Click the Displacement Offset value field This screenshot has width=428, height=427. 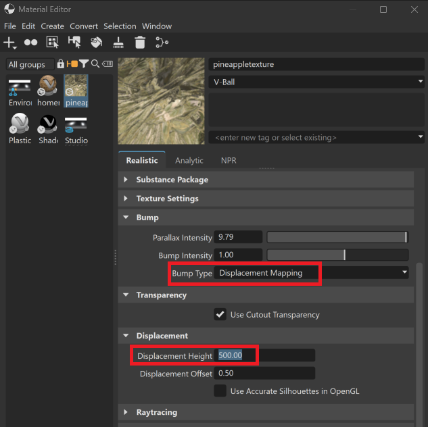tap(264, 373)
